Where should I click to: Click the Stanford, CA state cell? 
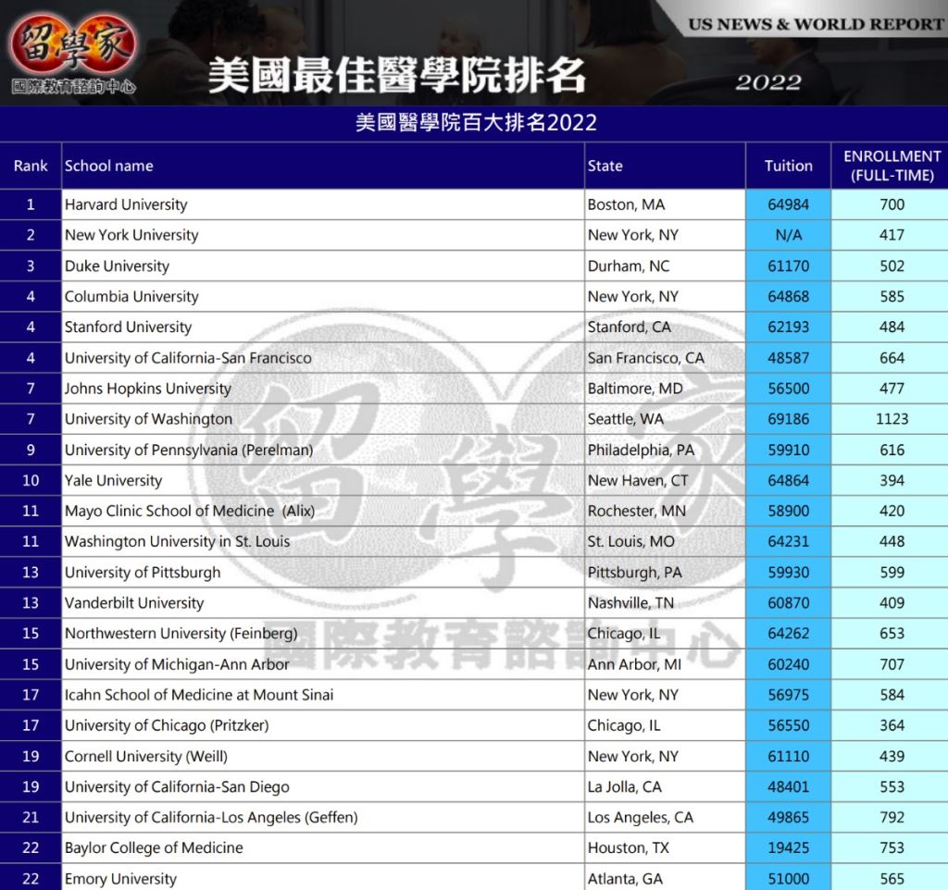click(665, 327)
